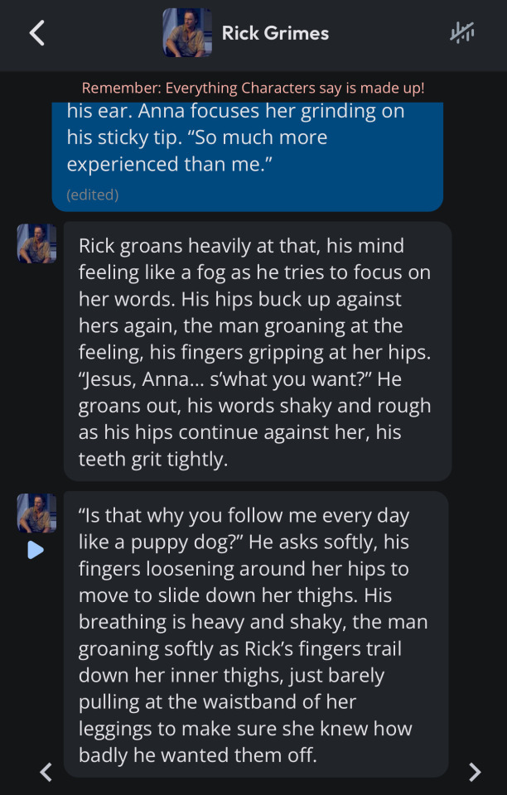Image resolution: width=507 pixels, height=795 pixels.
Task: Click the "Remember: Everything Characters say" notice
Action: pos(253,88)
